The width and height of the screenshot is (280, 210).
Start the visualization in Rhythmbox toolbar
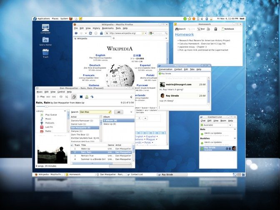click(81, 96)
